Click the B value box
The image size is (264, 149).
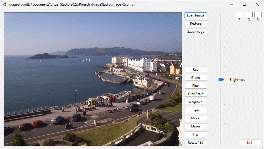pos(258,15)
